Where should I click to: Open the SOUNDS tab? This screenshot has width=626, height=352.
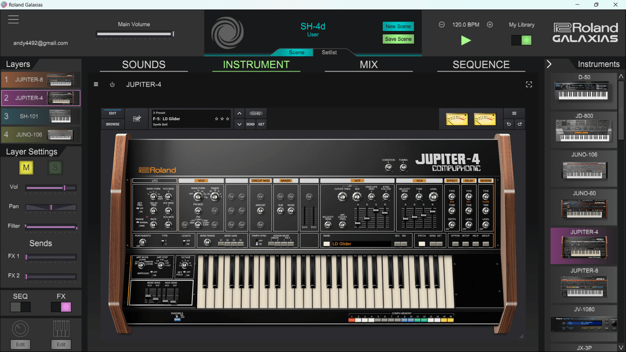[143, 65]
